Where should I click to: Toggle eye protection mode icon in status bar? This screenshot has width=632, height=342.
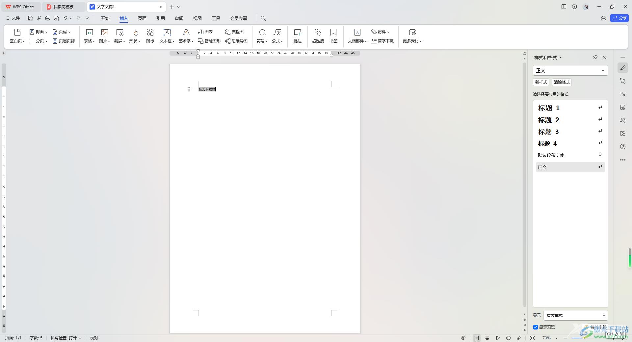(463, 338)
